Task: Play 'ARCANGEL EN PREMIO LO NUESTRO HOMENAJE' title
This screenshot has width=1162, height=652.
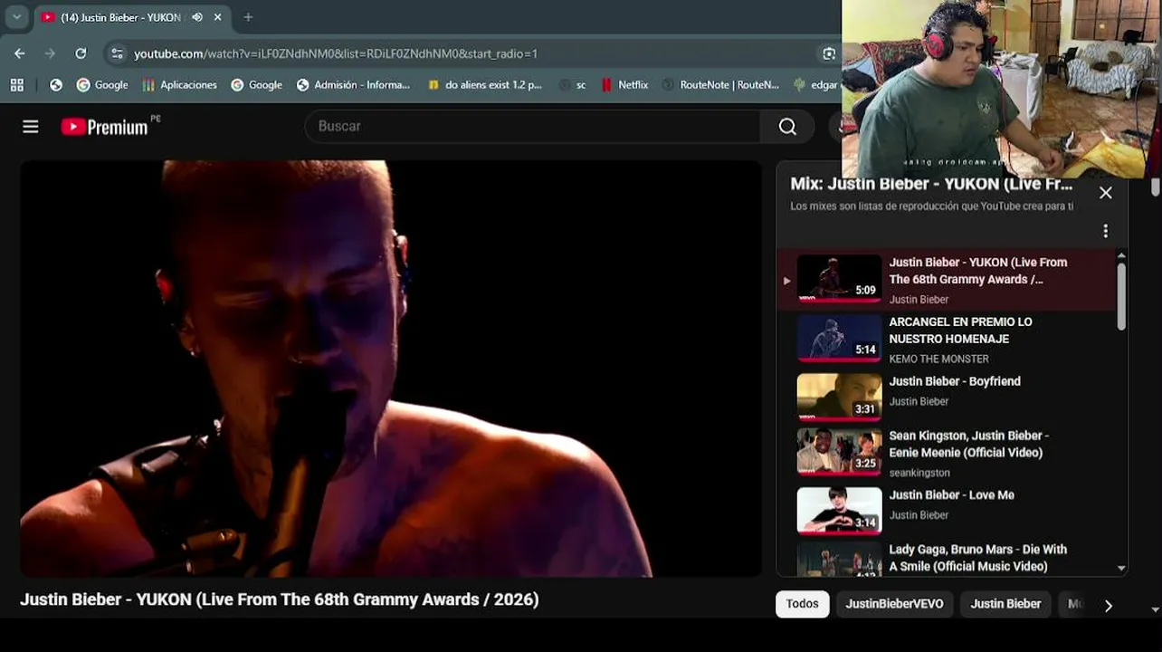Action: [960, 331]
